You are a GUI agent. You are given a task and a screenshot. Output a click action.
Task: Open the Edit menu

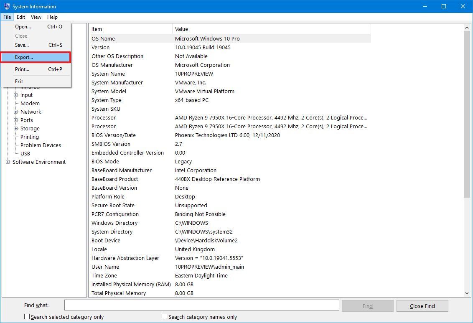[20, 17]
